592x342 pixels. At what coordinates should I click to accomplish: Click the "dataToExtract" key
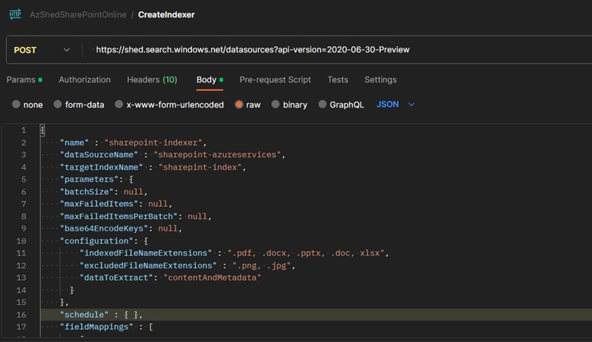click(116, 278)
